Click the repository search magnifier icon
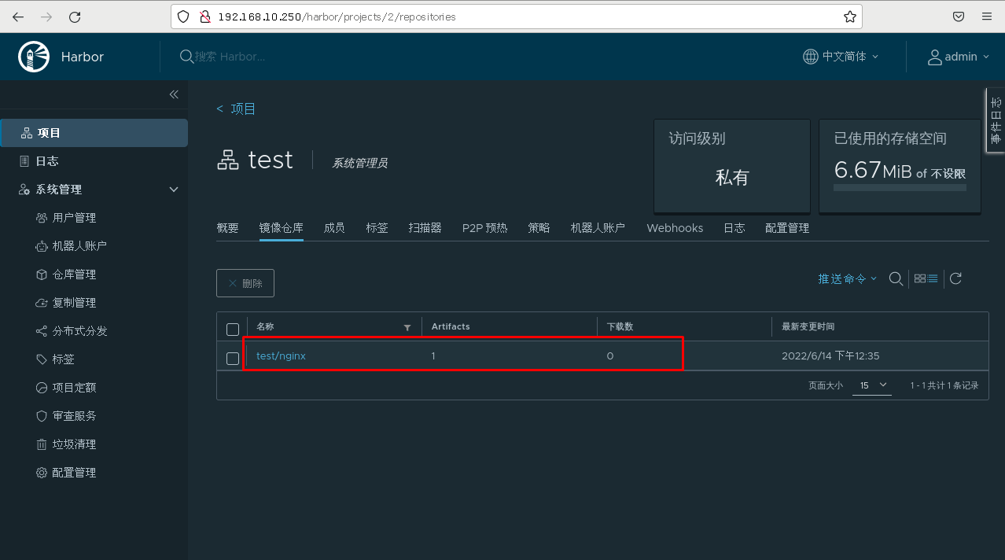The image size is (1005, 560). pos(896,278)
